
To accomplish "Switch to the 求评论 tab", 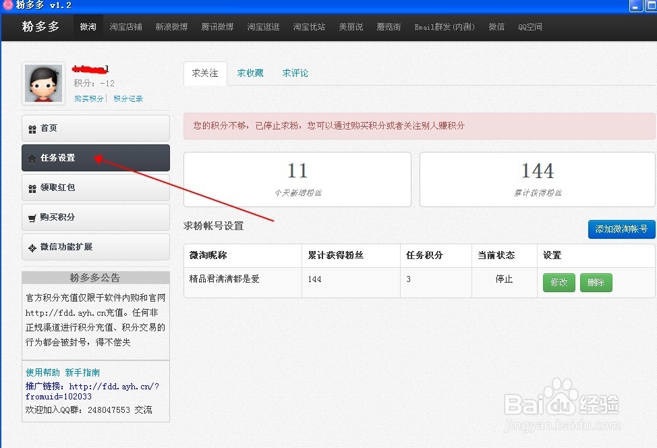I will (295, 73).
